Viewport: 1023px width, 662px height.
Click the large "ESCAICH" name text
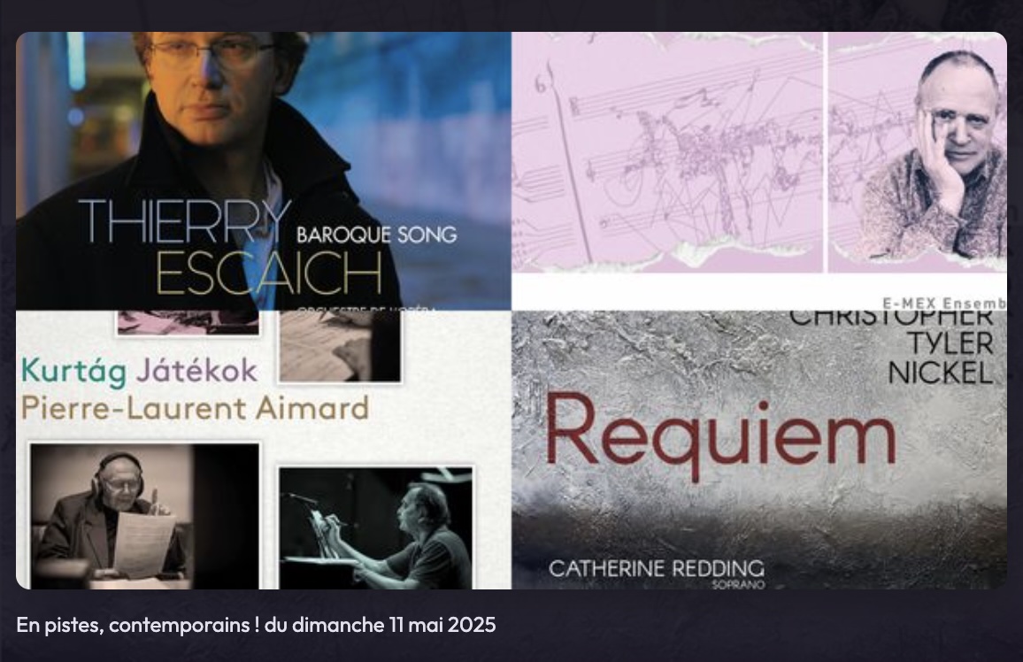tap(269, 273)
